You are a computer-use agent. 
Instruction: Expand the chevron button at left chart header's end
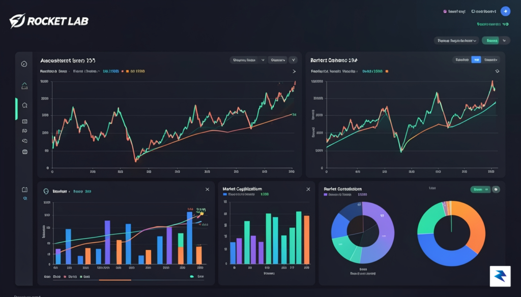point(293,60)
